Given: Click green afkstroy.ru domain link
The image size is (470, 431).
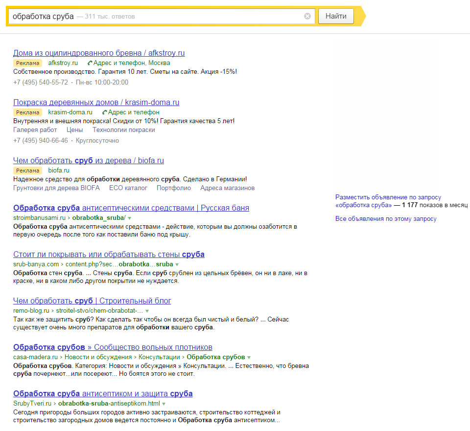Looking at the screenshot, I should click(63, 63).
